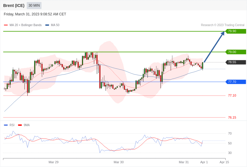Click the 'Mar 30' date axis label
Image resolution: width=247 pixels, height=167 pixels.
(x=119, y=162)
